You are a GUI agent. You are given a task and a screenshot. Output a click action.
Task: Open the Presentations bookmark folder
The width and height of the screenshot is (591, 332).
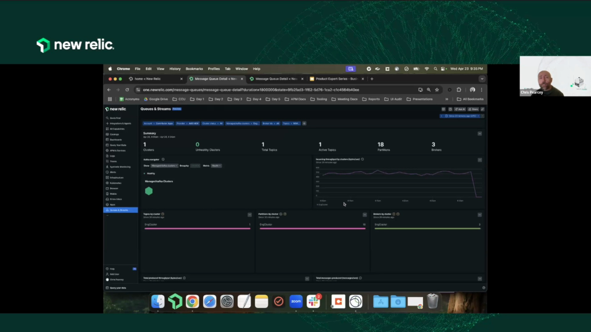(x=420, y=99)
